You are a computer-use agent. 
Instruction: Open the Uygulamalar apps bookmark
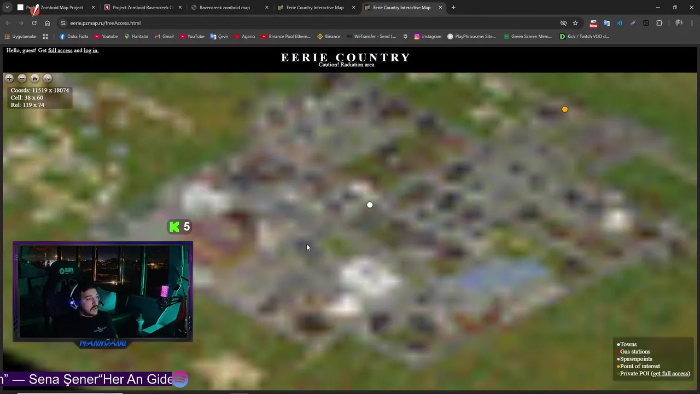pyautogui.click(x=20, y=37)
